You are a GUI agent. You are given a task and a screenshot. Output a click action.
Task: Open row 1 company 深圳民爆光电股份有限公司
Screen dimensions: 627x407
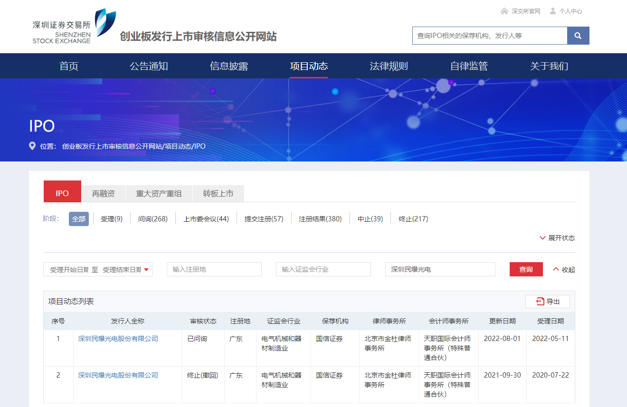[118, 339]
